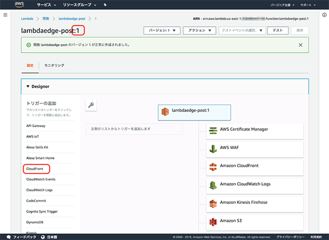This screenshot has height=240, width=329.
Task: Click the Lambda icon in function box
Action: (x=165, y=112)
